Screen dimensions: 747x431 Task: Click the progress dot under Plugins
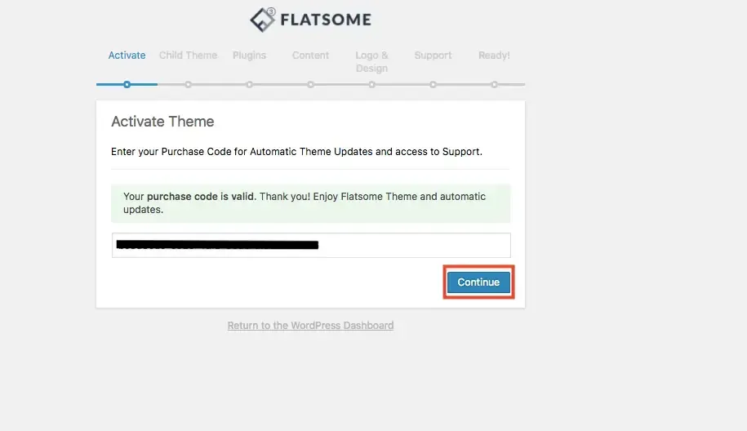click(x=249, y=85)
